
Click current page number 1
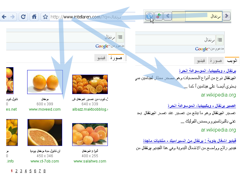pyautogui.click(x=12, y=171)
